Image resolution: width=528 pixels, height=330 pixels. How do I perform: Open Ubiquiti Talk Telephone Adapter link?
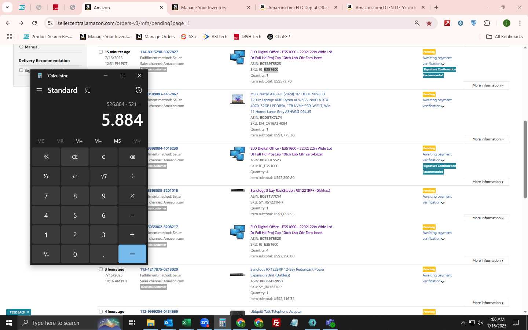(x=276, y=311)
